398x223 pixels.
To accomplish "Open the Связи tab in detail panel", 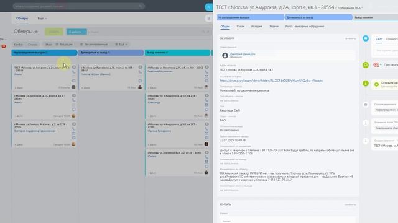I will tap(241, 26).
